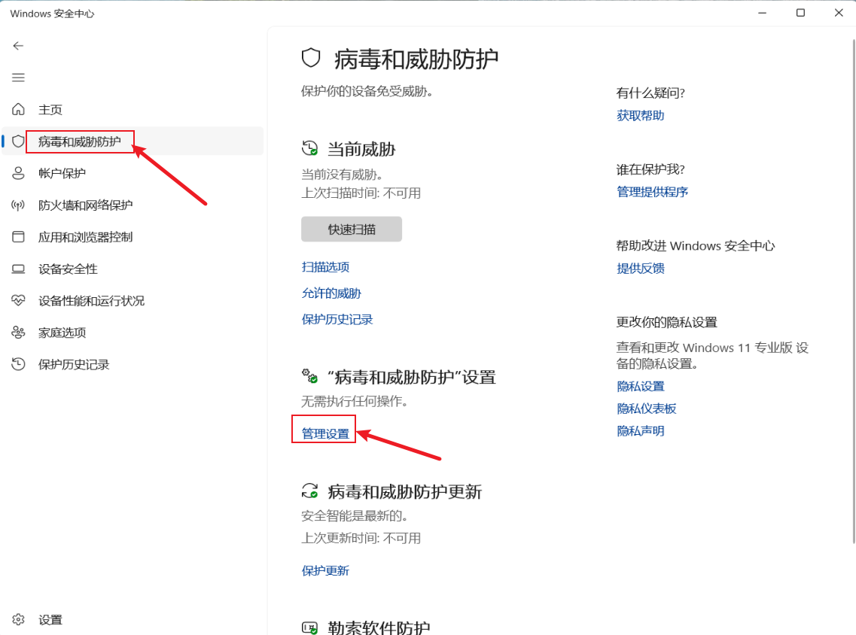Click the wireless icon for 防火墙和网络保护
The height and width of the screenshot is (635, 856).
(18, 205)
